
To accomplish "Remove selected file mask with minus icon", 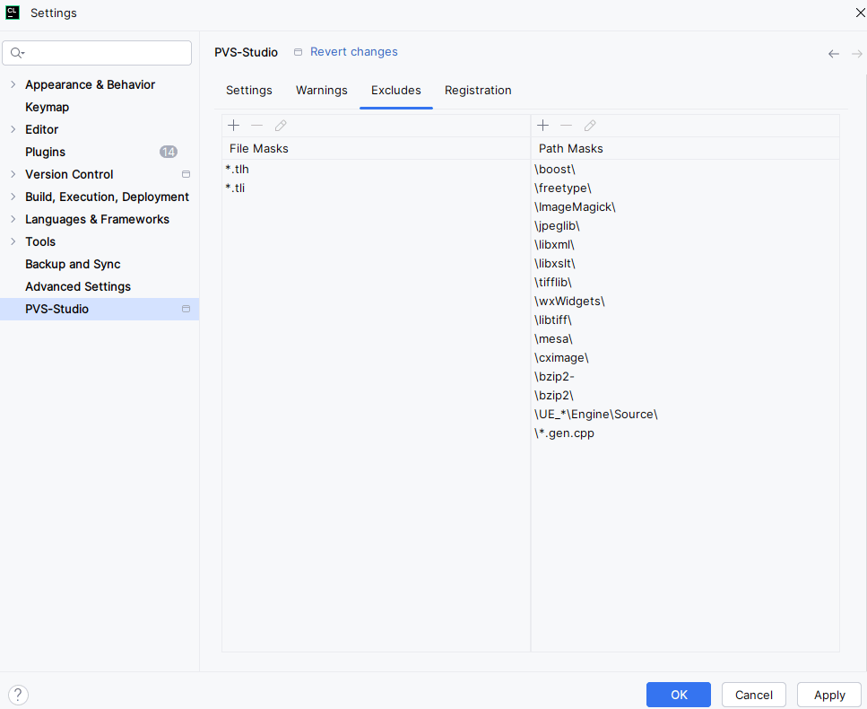I will click(x=257, y=126).
